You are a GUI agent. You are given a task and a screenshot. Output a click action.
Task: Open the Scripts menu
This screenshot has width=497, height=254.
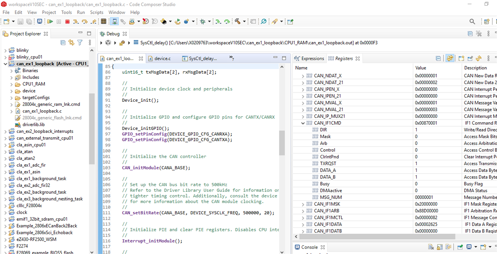pos(97,12)
